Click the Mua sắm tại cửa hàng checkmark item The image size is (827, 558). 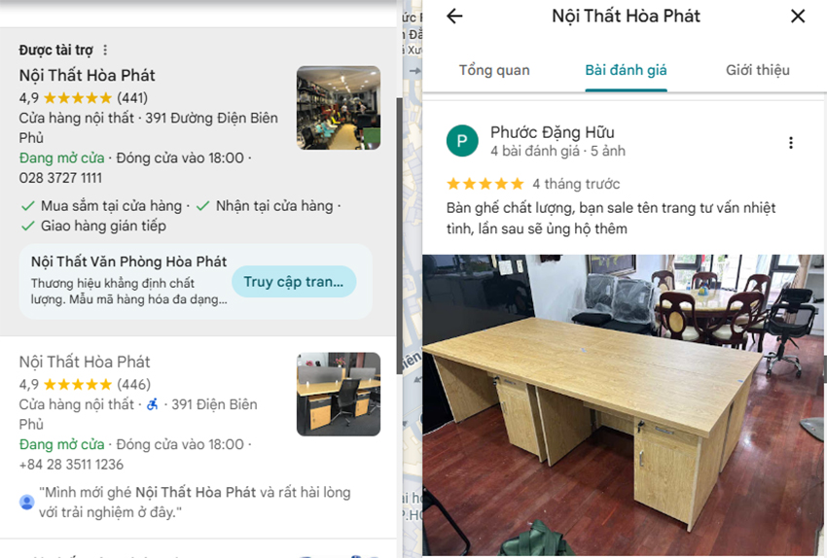(101, 206)
